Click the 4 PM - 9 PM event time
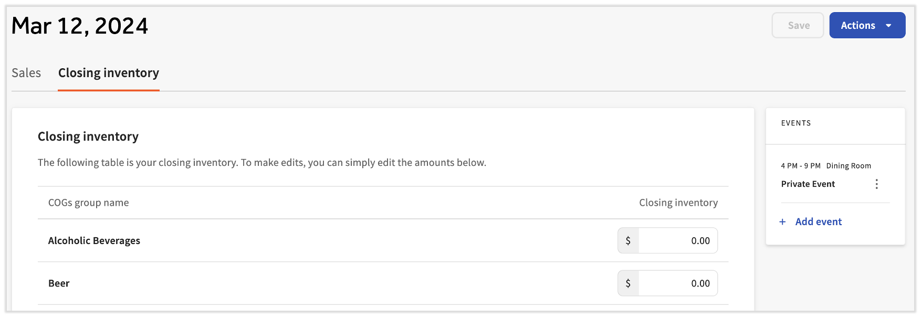 [800, 166]
